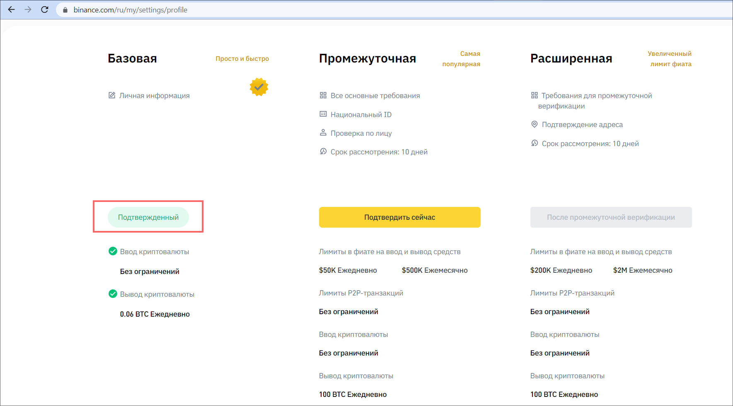The width and height of the screenshot is (733, 406).
Task: Click the Просто и быстро label
Action: pyautogui.click(x=242, y=59)
